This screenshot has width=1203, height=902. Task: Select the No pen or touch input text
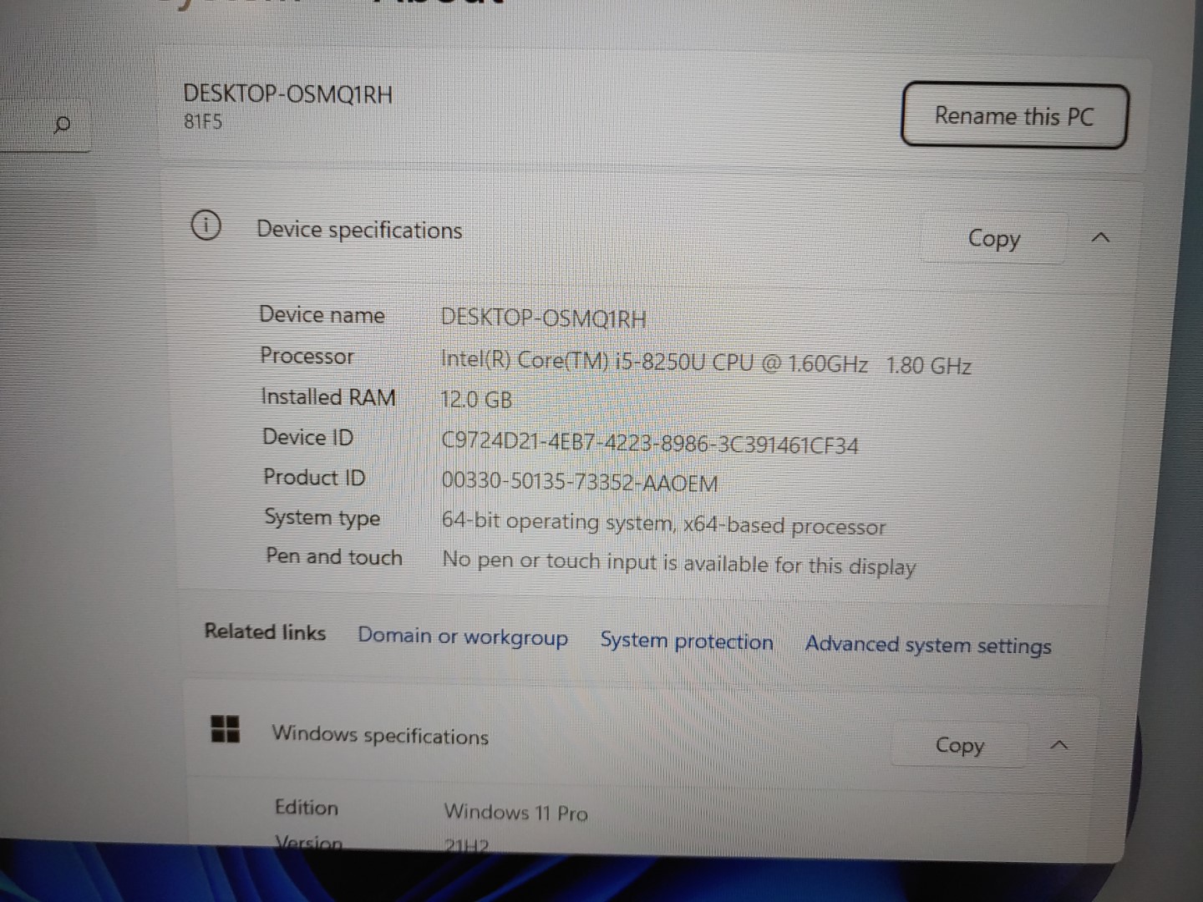678,563
